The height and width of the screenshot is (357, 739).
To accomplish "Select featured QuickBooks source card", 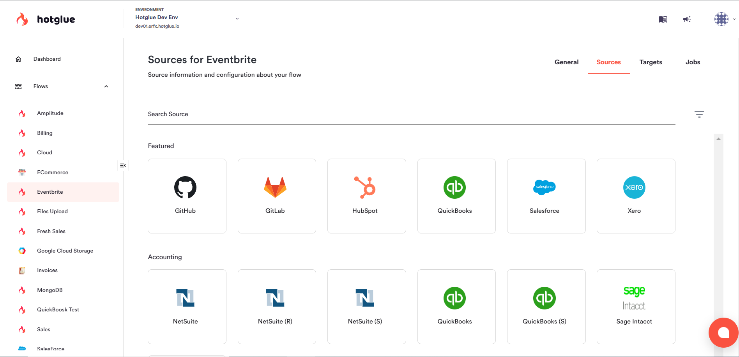I will click(456, 196).
